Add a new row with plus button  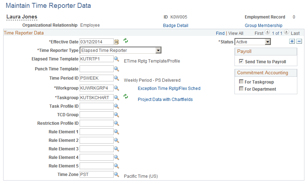coord(292,41)
